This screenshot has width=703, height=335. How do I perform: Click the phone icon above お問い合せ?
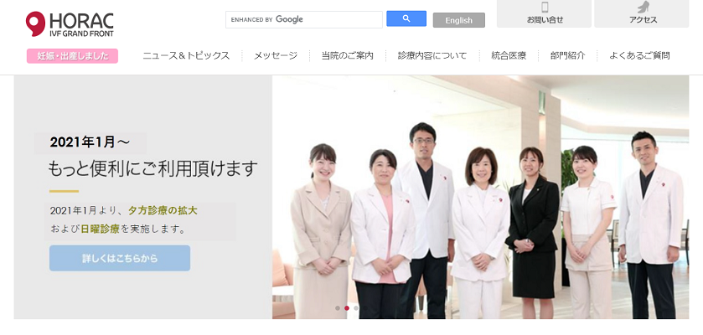pyautogui.click(x=545, y=8)
